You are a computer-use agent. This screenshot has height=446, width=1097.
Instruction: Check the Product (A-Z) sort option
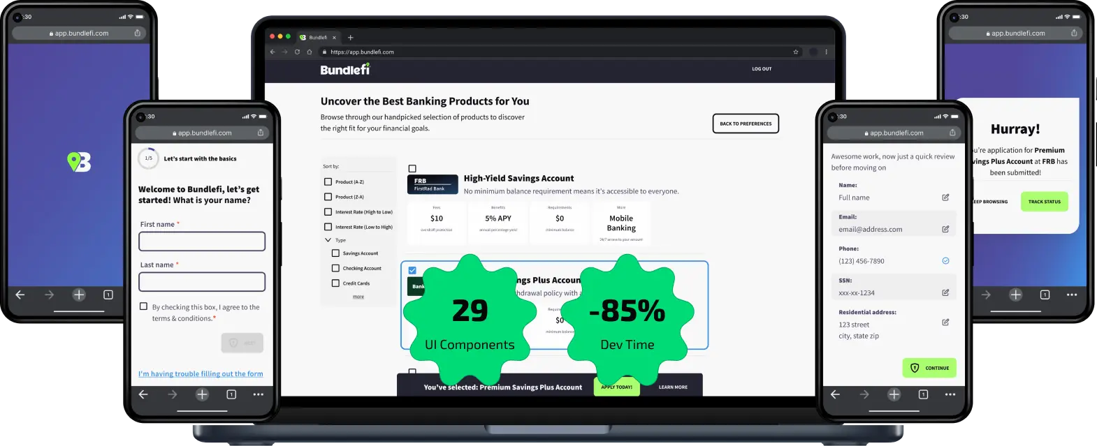(328, 181)
